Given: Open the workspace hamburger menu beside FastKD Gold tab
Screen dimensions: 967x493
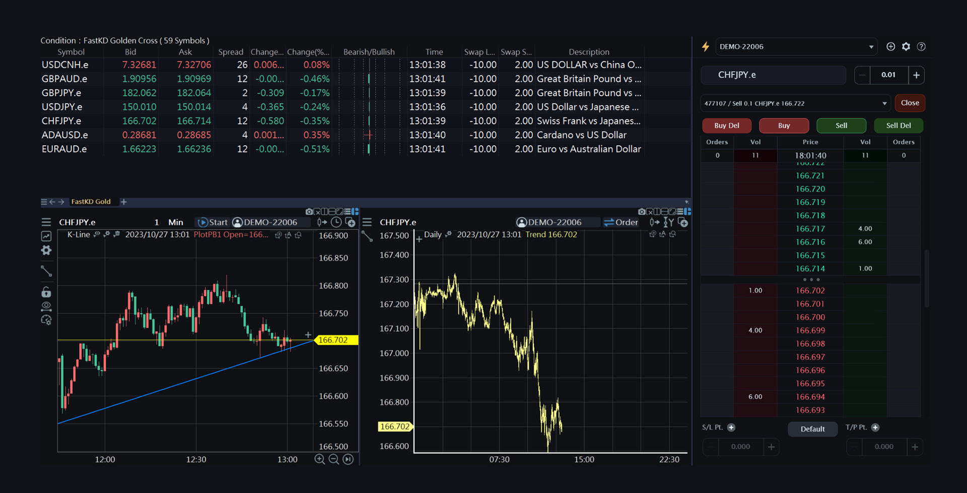Looking at the screenshot, I should [44, 202].
